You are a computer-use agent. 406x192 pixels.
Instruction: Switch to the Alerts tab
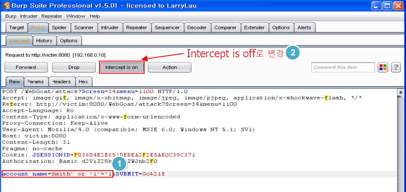304,27
